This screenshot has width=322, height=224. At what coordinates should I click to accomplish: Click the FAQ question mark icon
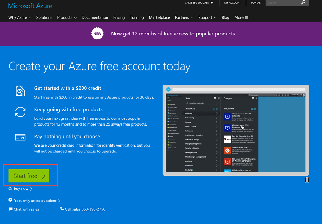pos(10,200)
